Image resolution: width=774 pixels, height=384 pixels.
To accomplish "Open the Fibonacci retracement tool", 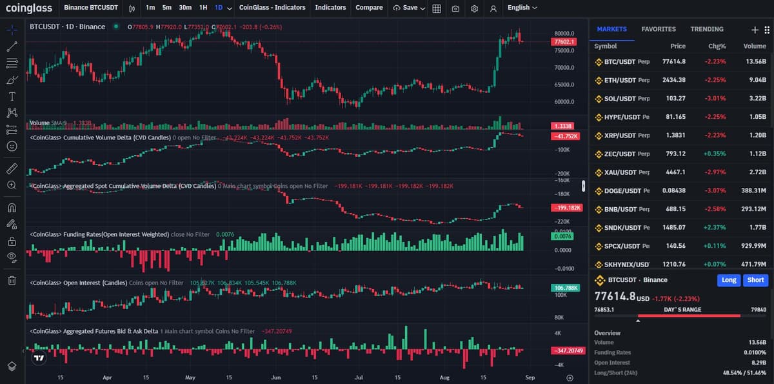I will click(12, 63).
